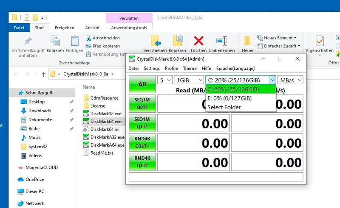Image resolution: width=340 pixels, height=208 pixels.
Task: Click the RND4K Q32T1 test button
Action: [x=142, y=142]
